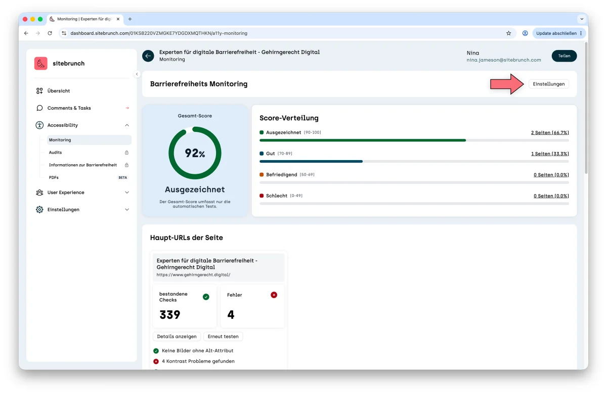Viewport: 607px width, 394px height.
Task: Click green check beside Keine Bilder ohne Alt-Attribut
Action: 156,351
